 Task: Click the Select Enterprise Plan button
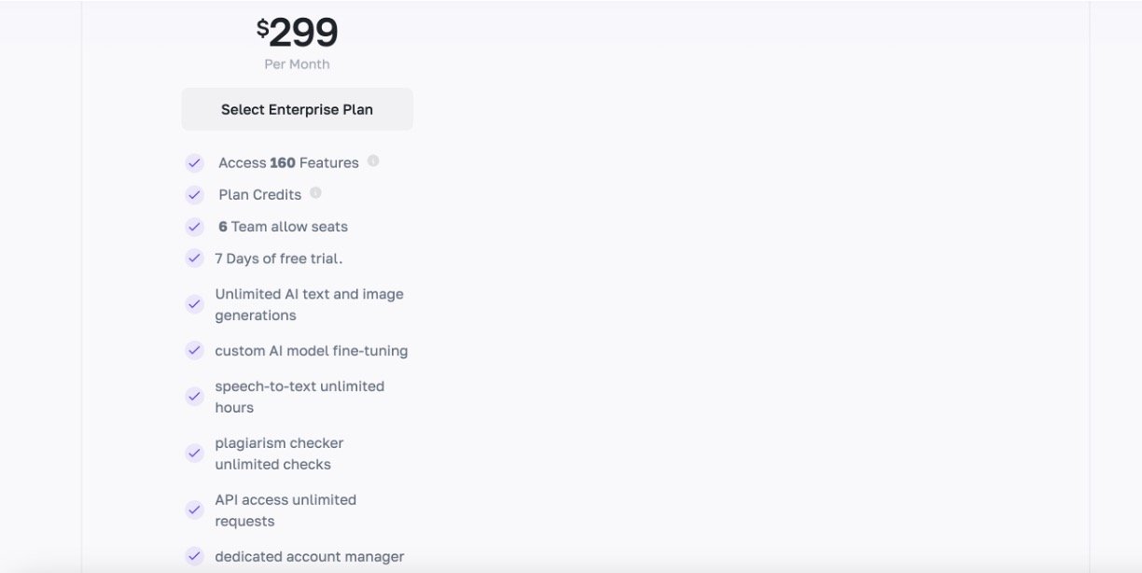coord(297,109)
